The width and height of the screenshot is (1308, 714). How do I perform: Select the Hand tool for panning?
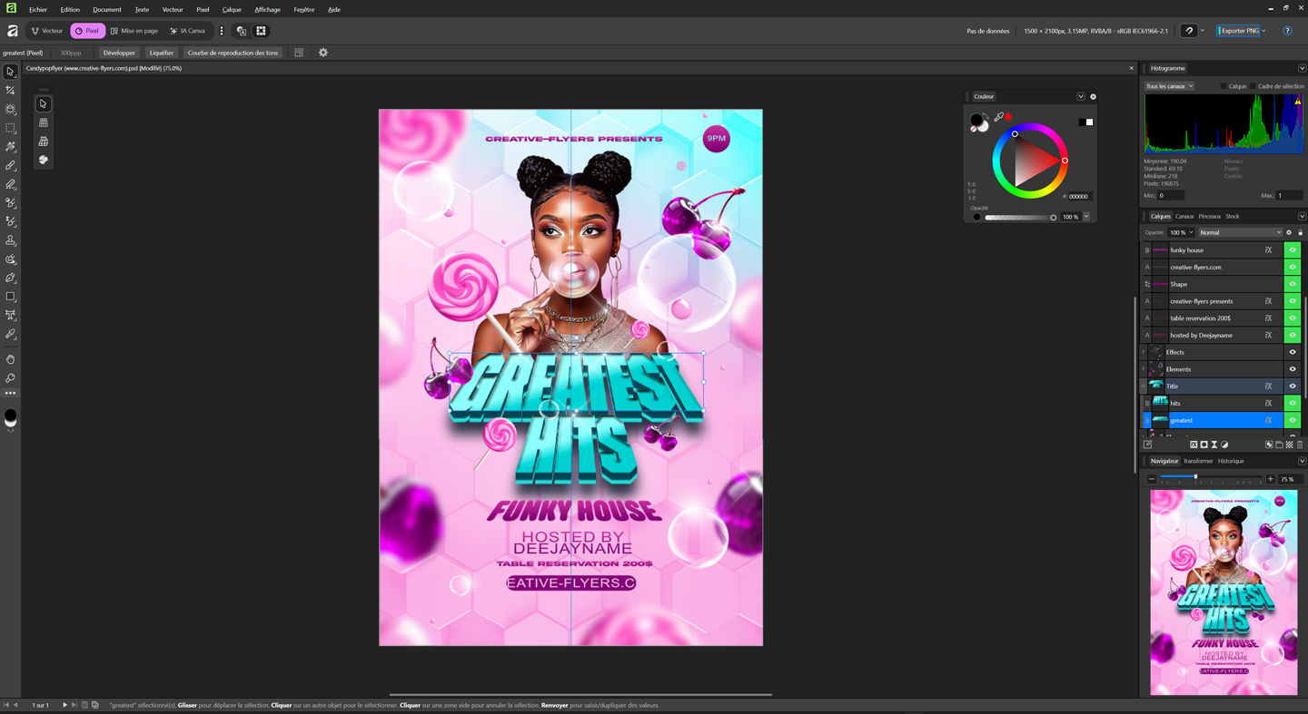point(11,358)
